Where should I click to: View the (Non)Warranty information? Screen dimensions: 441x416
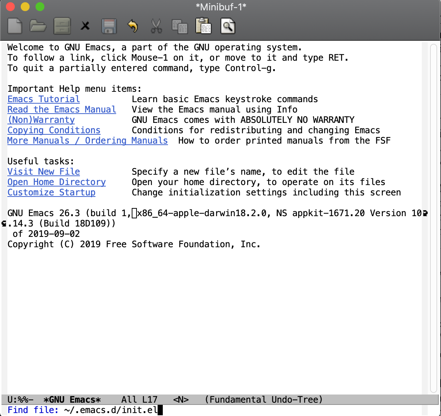(x=41, y=120)
